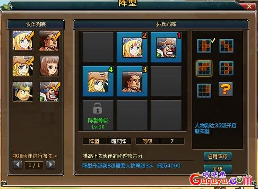
Task: Toggle the bearded pirate partner in list
Action: [x=49, y=41]
